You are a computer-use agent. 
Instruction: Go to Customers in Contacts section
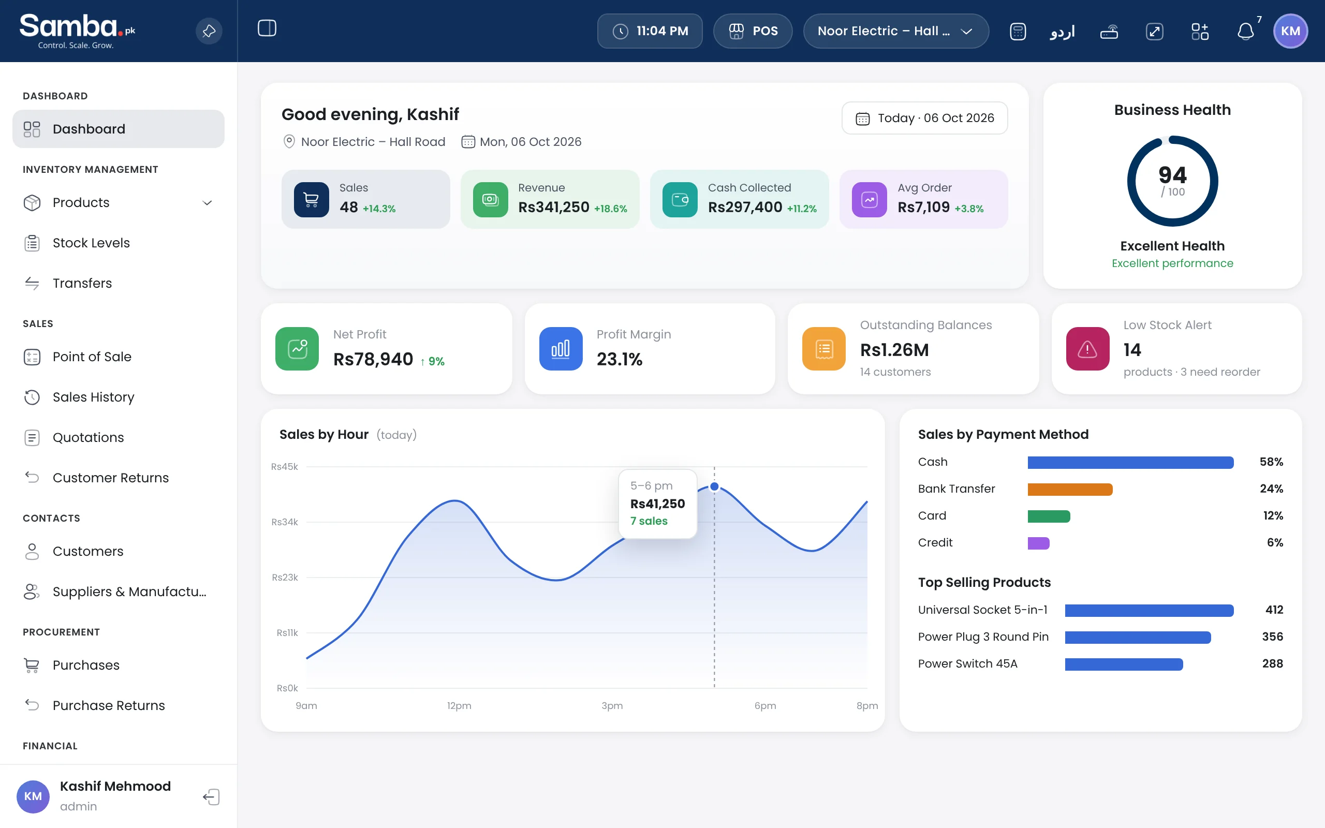click(118, 551)
